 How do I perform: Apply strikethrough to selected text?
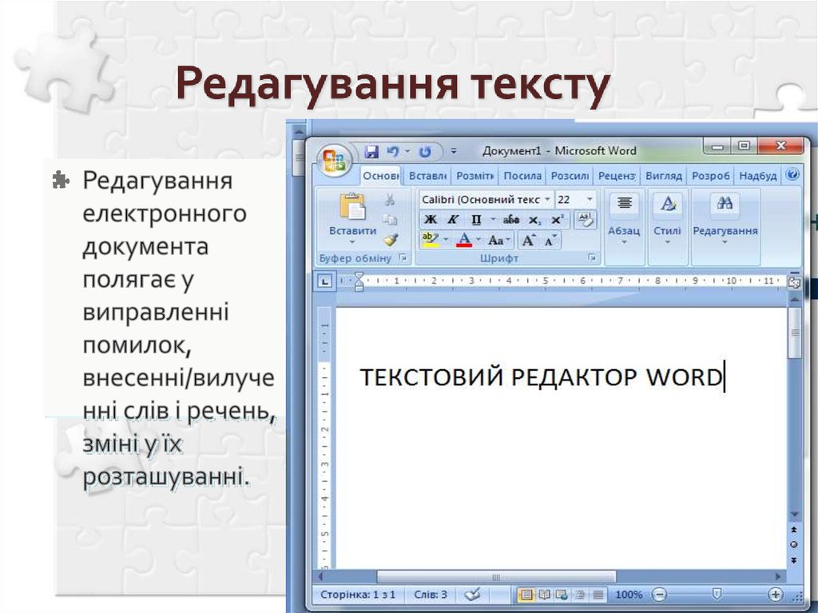tap(511, 219)
